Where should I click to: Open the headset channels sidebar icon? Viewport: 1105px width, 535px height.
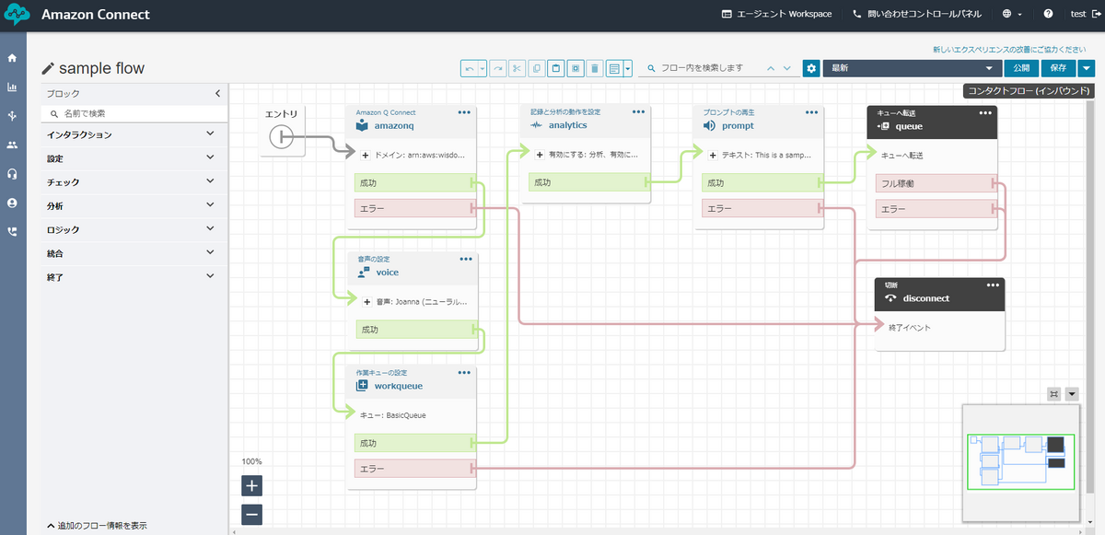point(12,173)
